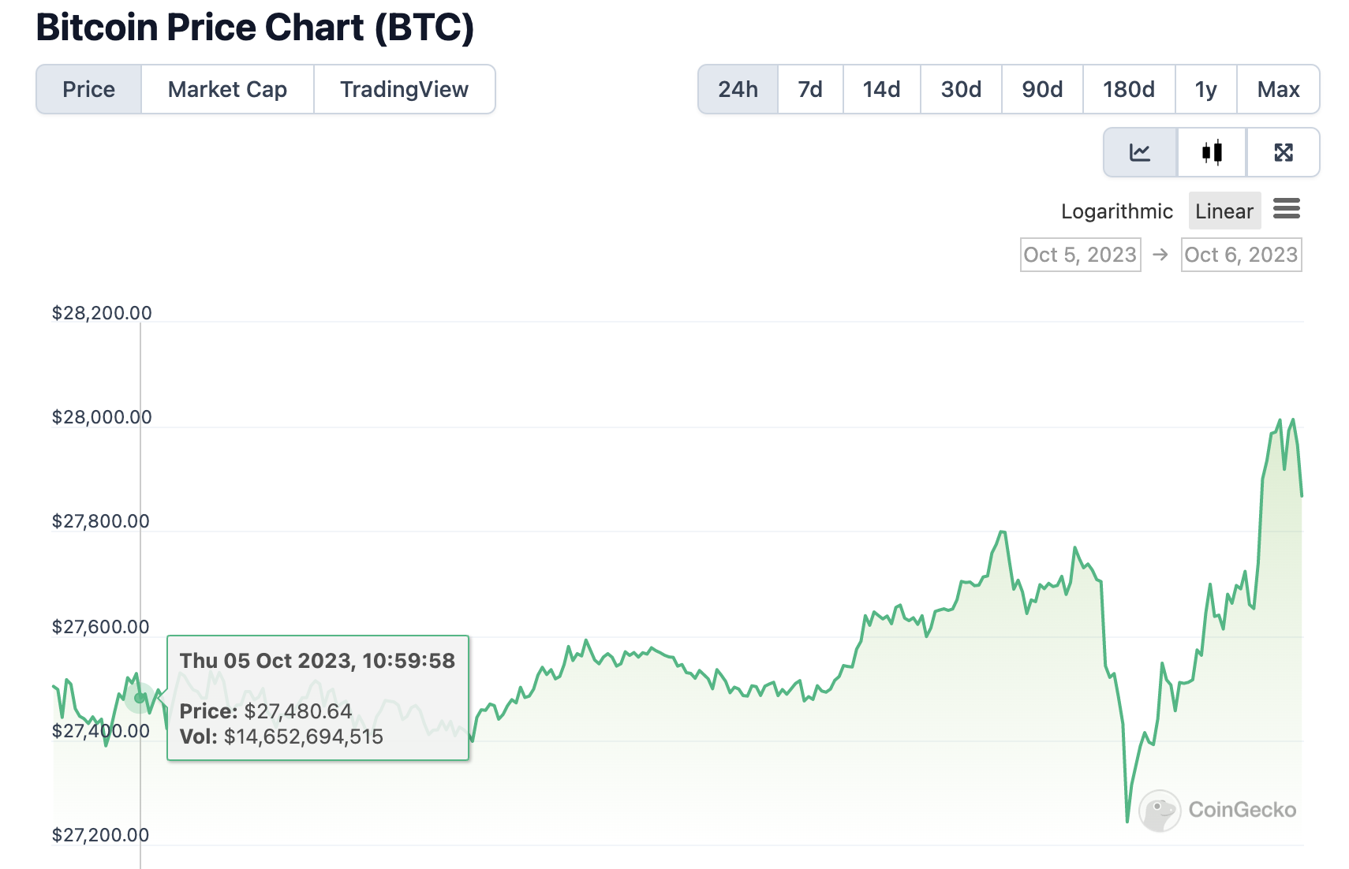Edit the Oct 5, 2023 start date
This screenshot has height=869, width=1349.
pos(1080,255)
